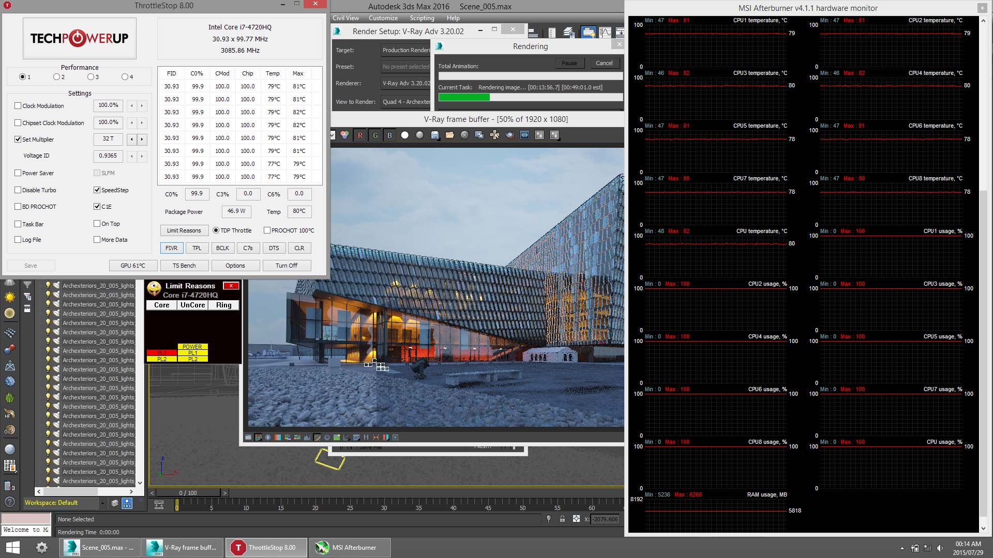Viewport: 993px width, 558px height.
Task: Increase Set Multiplier with right arrow
Action: point(142,139)
